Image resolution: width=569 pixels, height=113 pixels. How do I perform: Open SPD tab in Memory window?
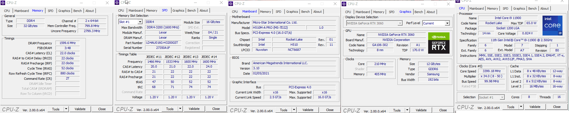[x=51, y=11]
